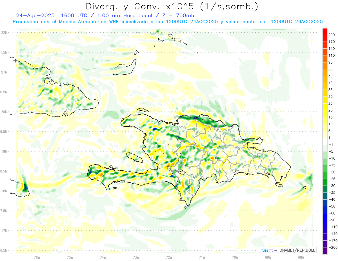Click the '6.5N' latitude axis label
The height and width of the screenshot is (261, 338).
pos(4,250)
